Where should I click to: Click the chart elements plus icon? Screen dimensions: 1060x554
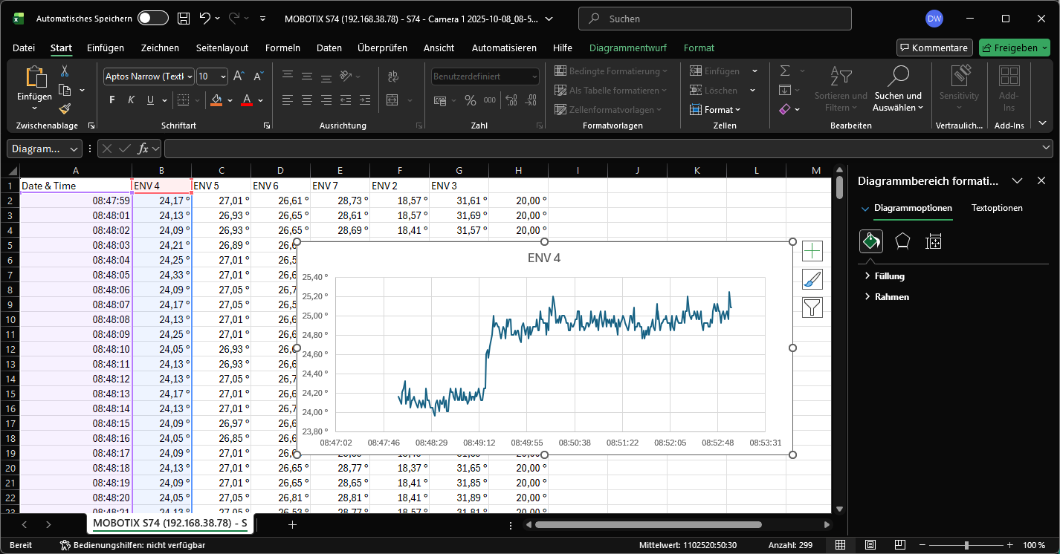(x=812, y=251)
